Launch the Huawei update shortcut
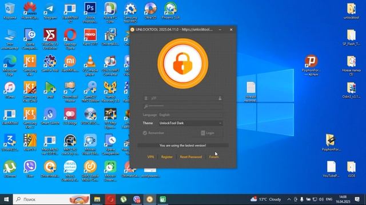Viewport: 366px width, 205px height. click(x=30, y=11)
